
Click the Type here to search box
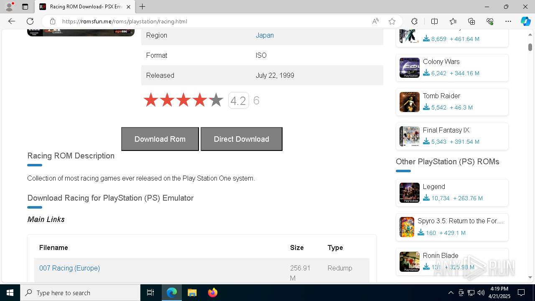pos(80,293)
